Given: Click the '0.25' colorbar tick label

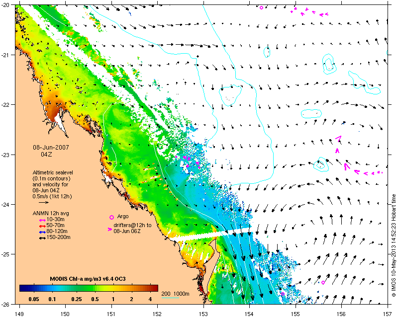Looking at the screenshot, I should click(x=77, y=299).
